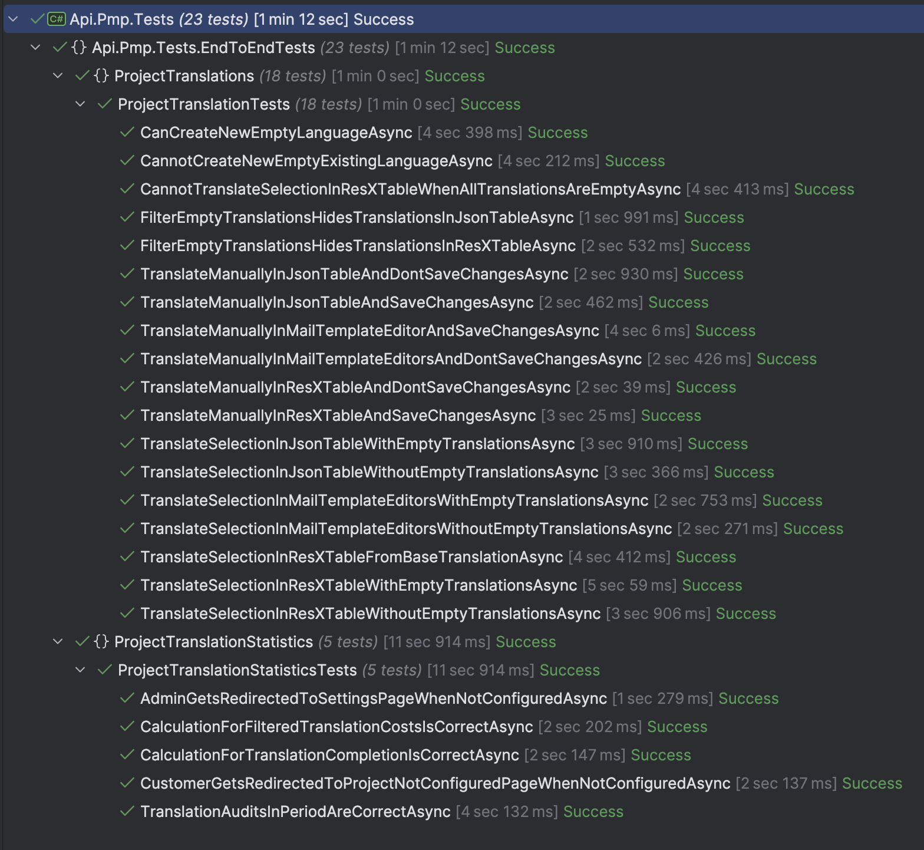
Task: Click the green checkmark beside ProjectTranslationStatisticsTests
Action: [105, 670]
